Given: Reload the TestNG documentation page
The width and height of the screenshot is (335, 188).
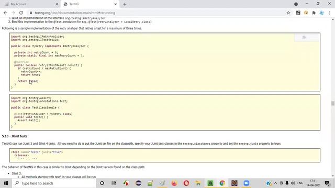Looking at the screenshot, I should pyautogui.click(x=21, y=13).
